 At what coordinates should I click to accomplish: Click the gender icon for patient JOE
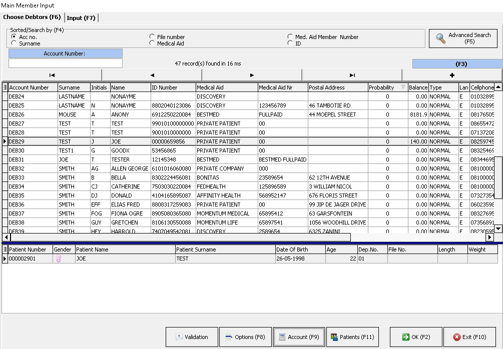coord(59,259)
